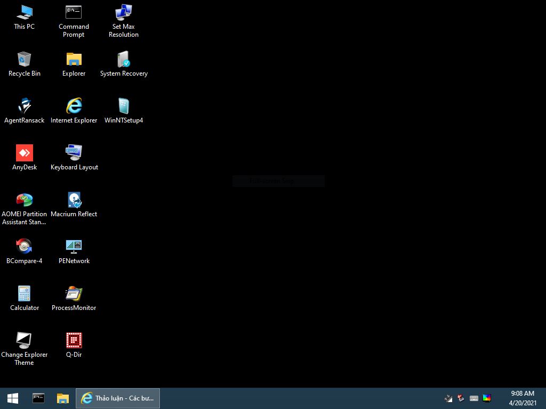Click the red tool tray icon
The height and width of the screenshot is (409, 546).
(x=461, y=398)
